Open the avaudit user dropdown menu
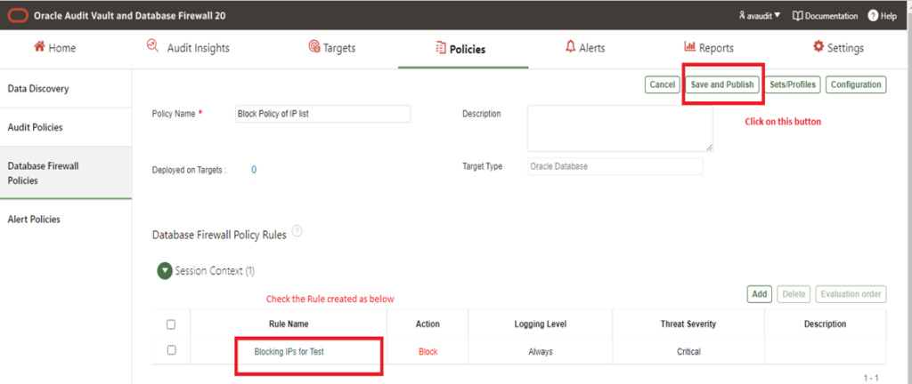 (x=759, y=16)
